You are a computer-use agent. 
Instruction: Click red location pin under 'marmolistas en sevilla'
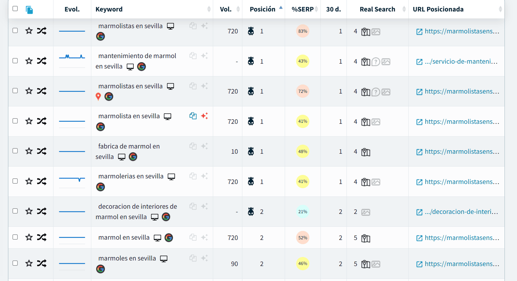[x=98, y=97]
